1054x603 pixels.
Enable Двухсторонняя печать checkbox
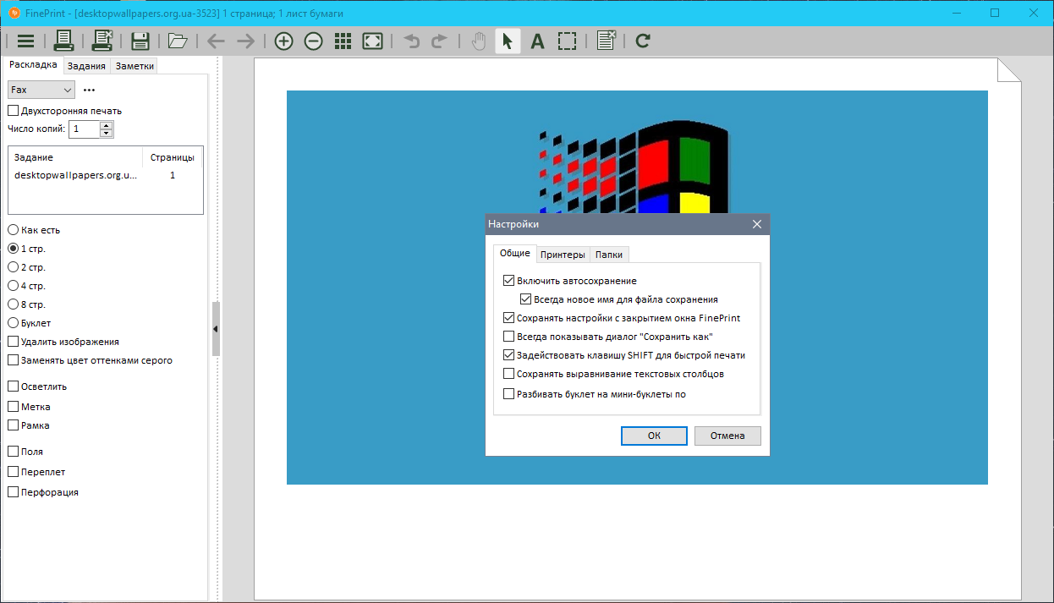click(x=64, y=111)
